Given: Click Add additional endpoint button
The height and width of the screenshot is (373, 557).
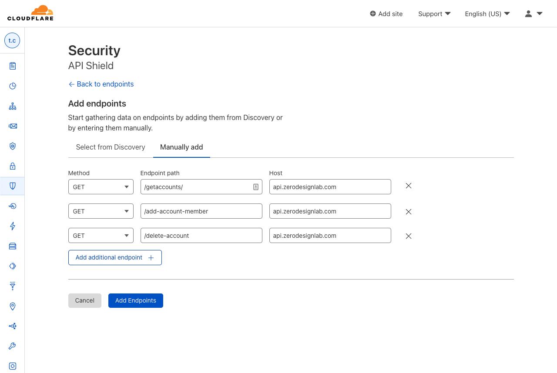Looking at the screenshot, I should tap(115, 257).
